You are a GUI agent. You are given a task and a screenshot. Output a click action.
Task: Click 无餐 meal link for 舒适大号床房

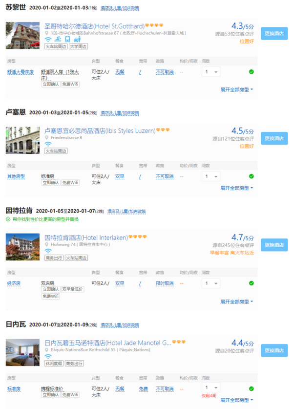120,72
